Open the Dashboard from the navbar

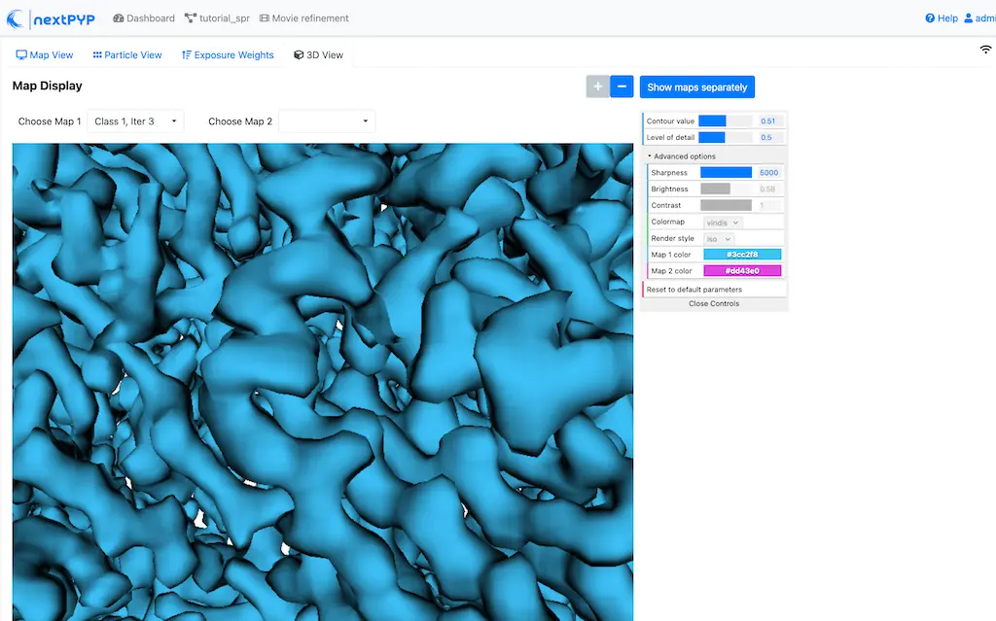144,18
